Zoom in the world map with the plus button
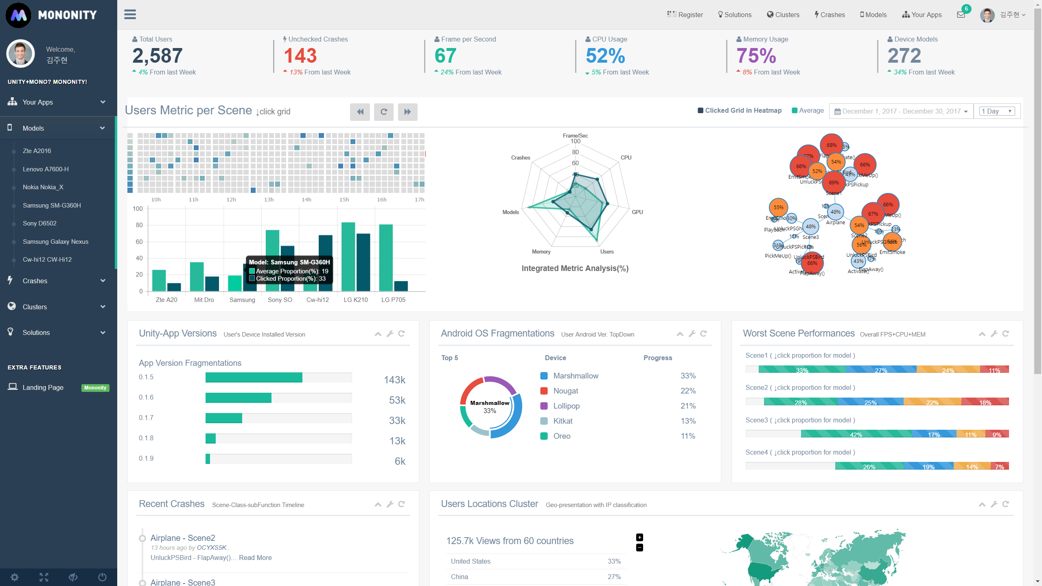1042x586 pixels. [x=639, y=537]
